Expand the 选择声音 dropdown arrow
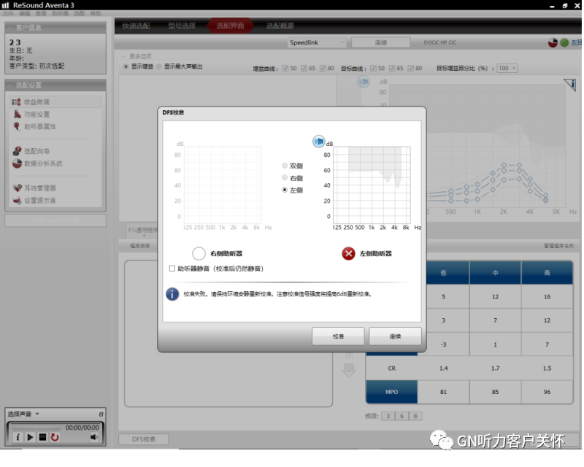The width and height of the screenshot is (584, 467). pos(37,414)
